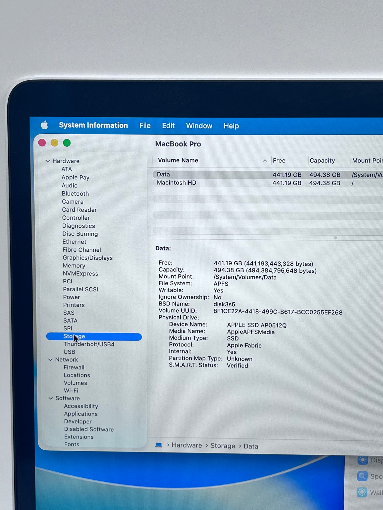This screenshot has height=510, width=383.
Task: Select Controller in the sidebar
Action: pyautogui.click(x=76, y=218)
